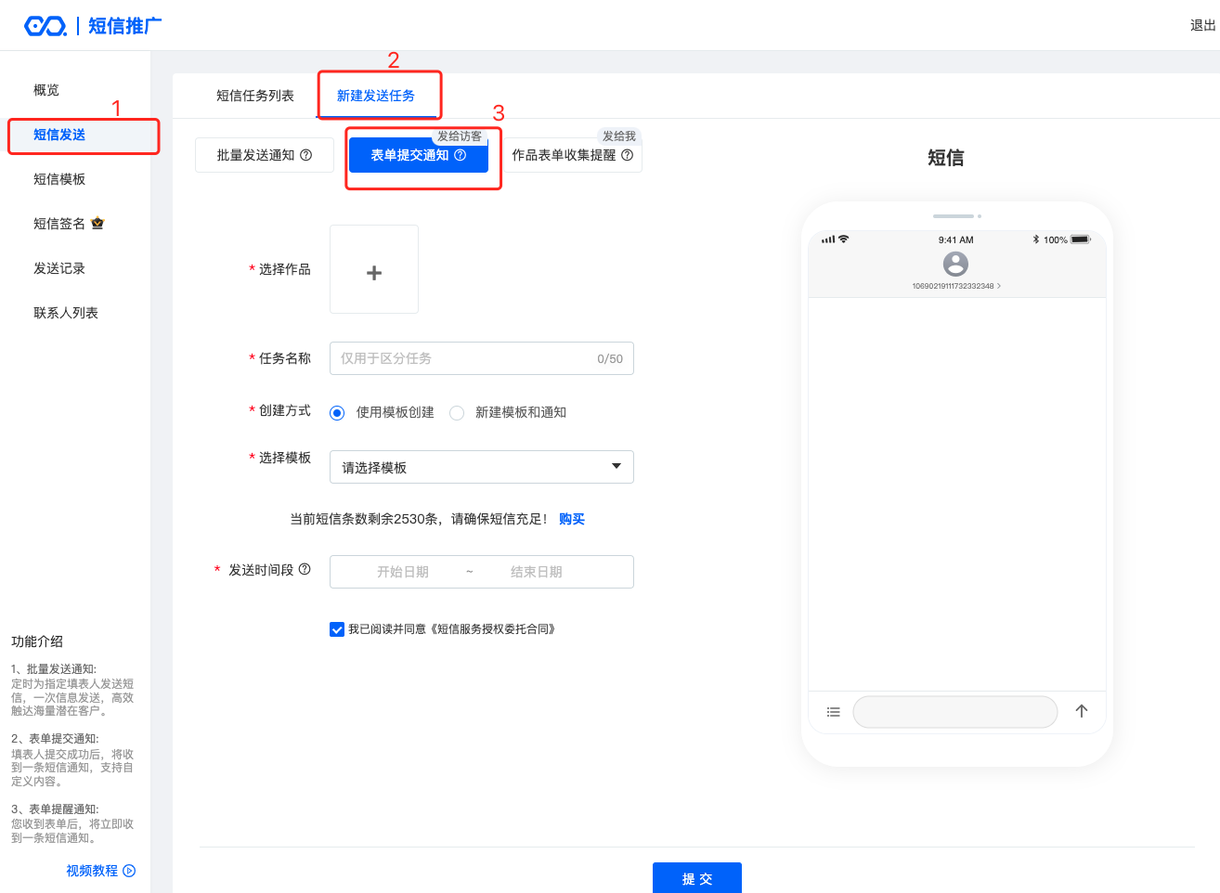
Task: Click help icon beside 作品表单收集提醒
Action: 628,155
